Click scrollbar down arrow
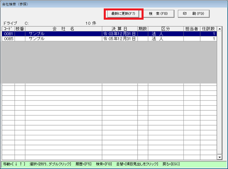The height and width of the screenshot is (169, 228). [x=220, y=157]
